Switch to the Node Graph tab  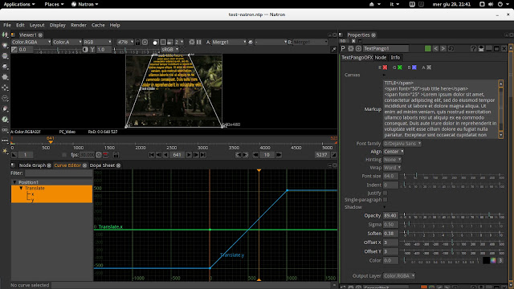tap(32, 165)
